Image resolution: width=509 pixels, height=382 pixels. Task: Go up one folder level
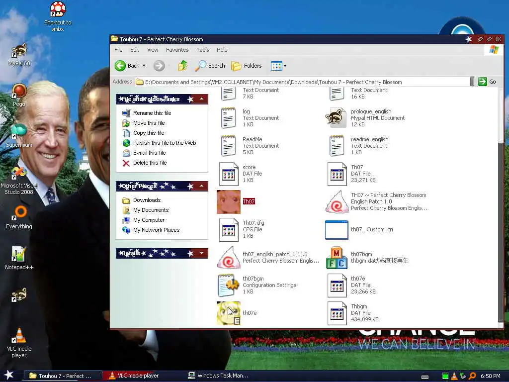(183, 66)
